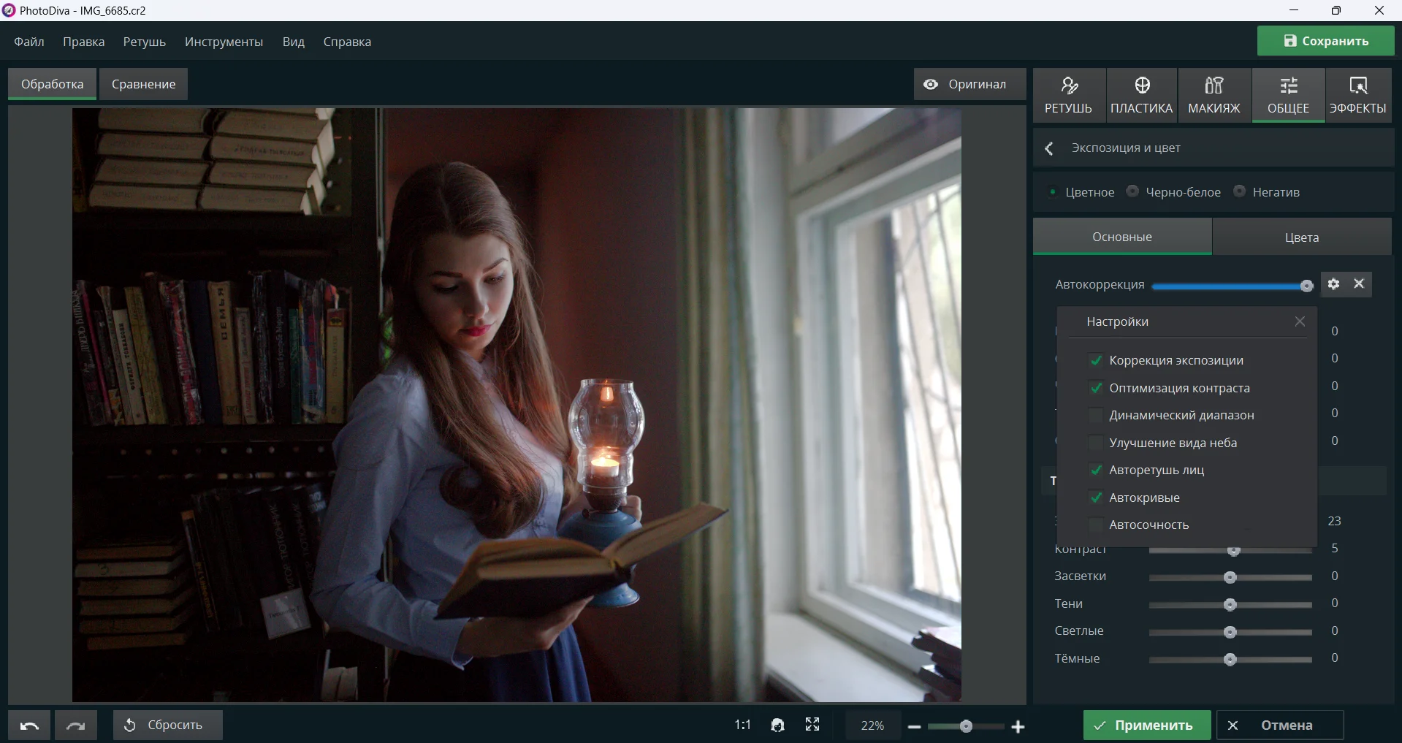Screen dimensions: 1402x743
Task: Enable Динамический диапазон
Action: (x=1096, y=415)
